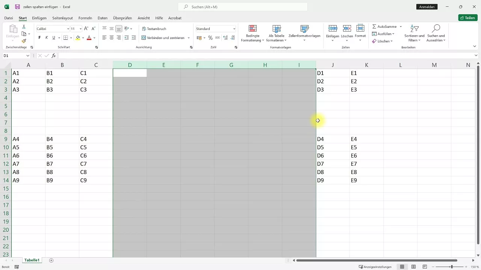Apply thousands separator 000 format
481x270 pixels.
click(218, 37)
